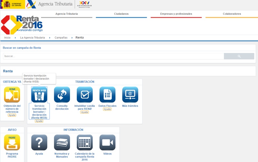Image resolution: width=258 pixels, height=162 pixels.
Task: Click the Agencia Tributaria navigation tab
Action: point(66,14)
